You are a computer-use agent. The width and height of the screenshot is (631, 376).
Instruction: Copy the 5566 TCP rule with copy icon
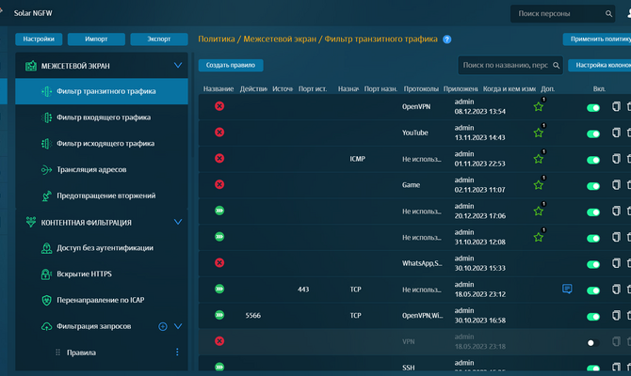coord(616,315)
